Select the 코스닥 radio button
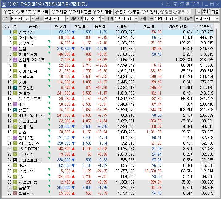The image size is (221, 199). pos(35,12)
